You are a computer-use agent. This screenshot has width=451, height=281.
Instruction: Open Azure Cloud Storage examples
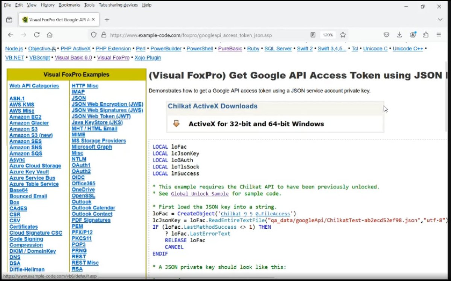tap(35, 166)
